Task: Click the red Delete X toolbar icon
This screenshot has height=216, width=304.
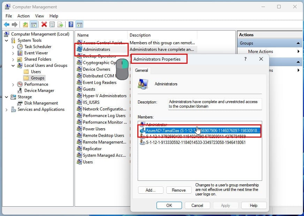Action: click(x=44, y=24)
